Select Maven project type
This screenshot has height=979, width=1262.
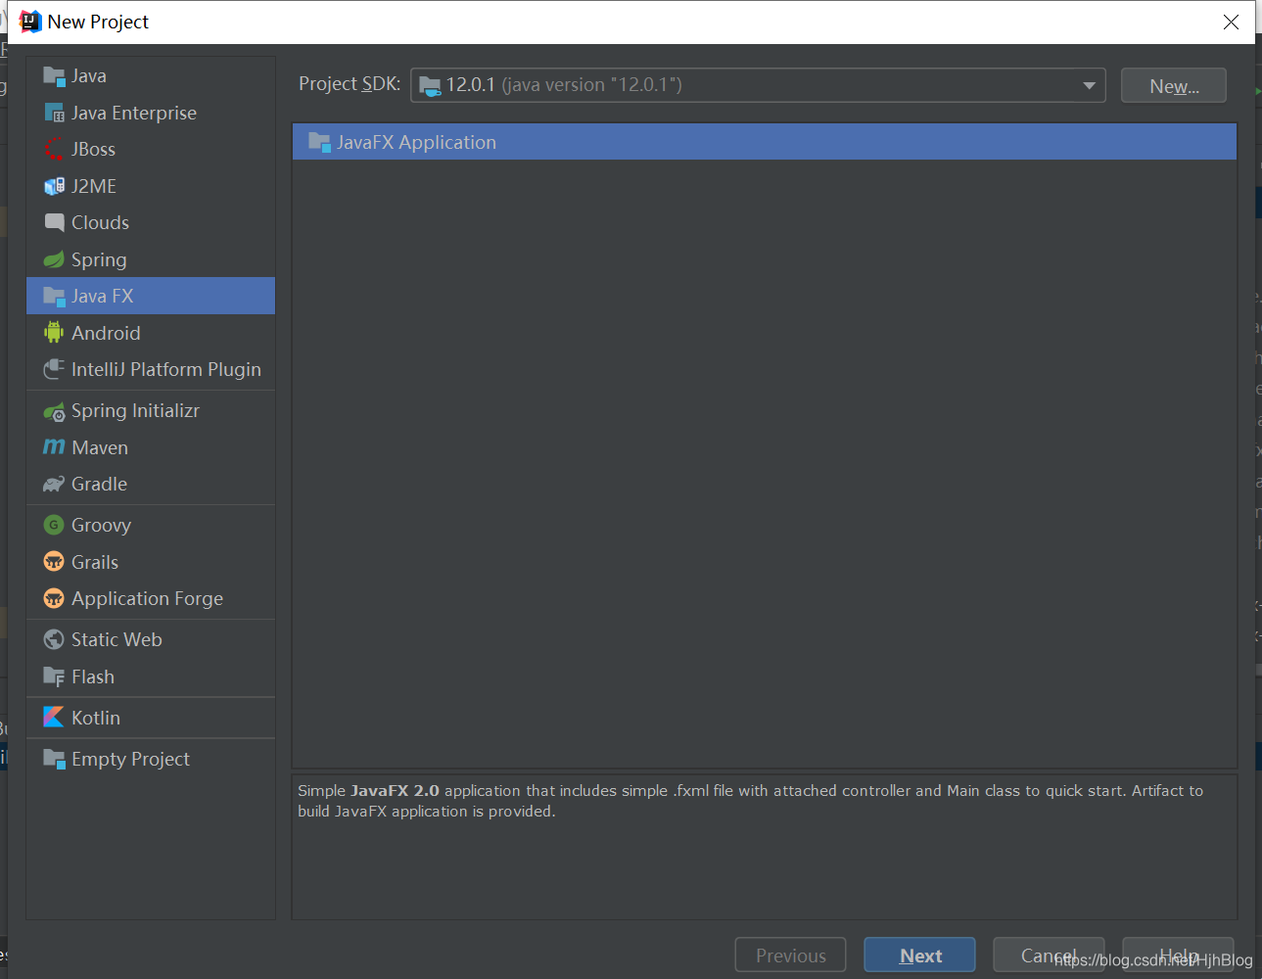(x=151, y=447)
